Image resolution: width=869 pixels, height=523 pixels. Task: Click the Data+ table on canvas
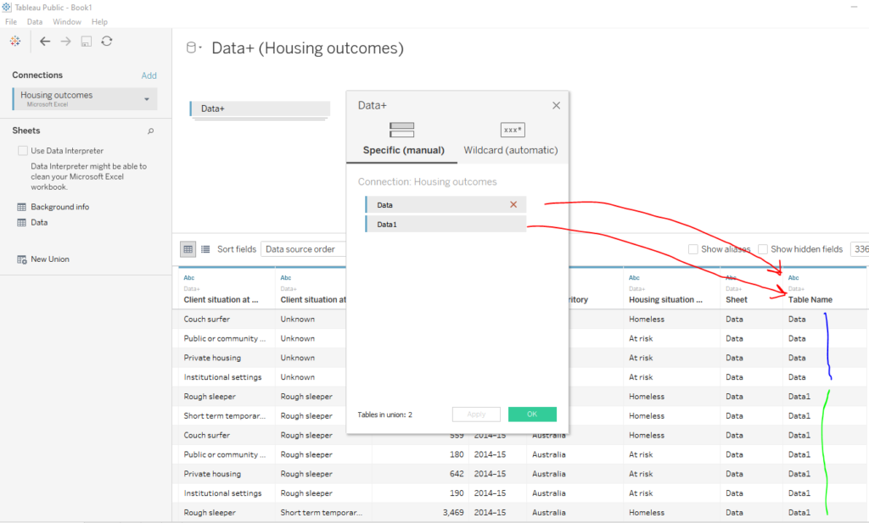click(x=260, y=108)
